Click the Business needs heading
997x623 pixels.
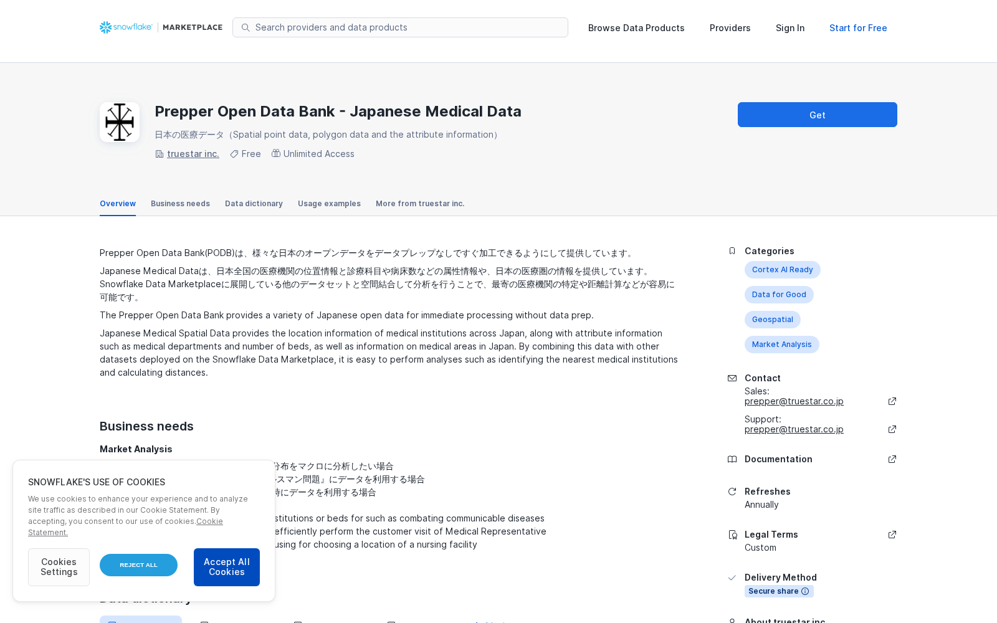[x=146, y=426]
